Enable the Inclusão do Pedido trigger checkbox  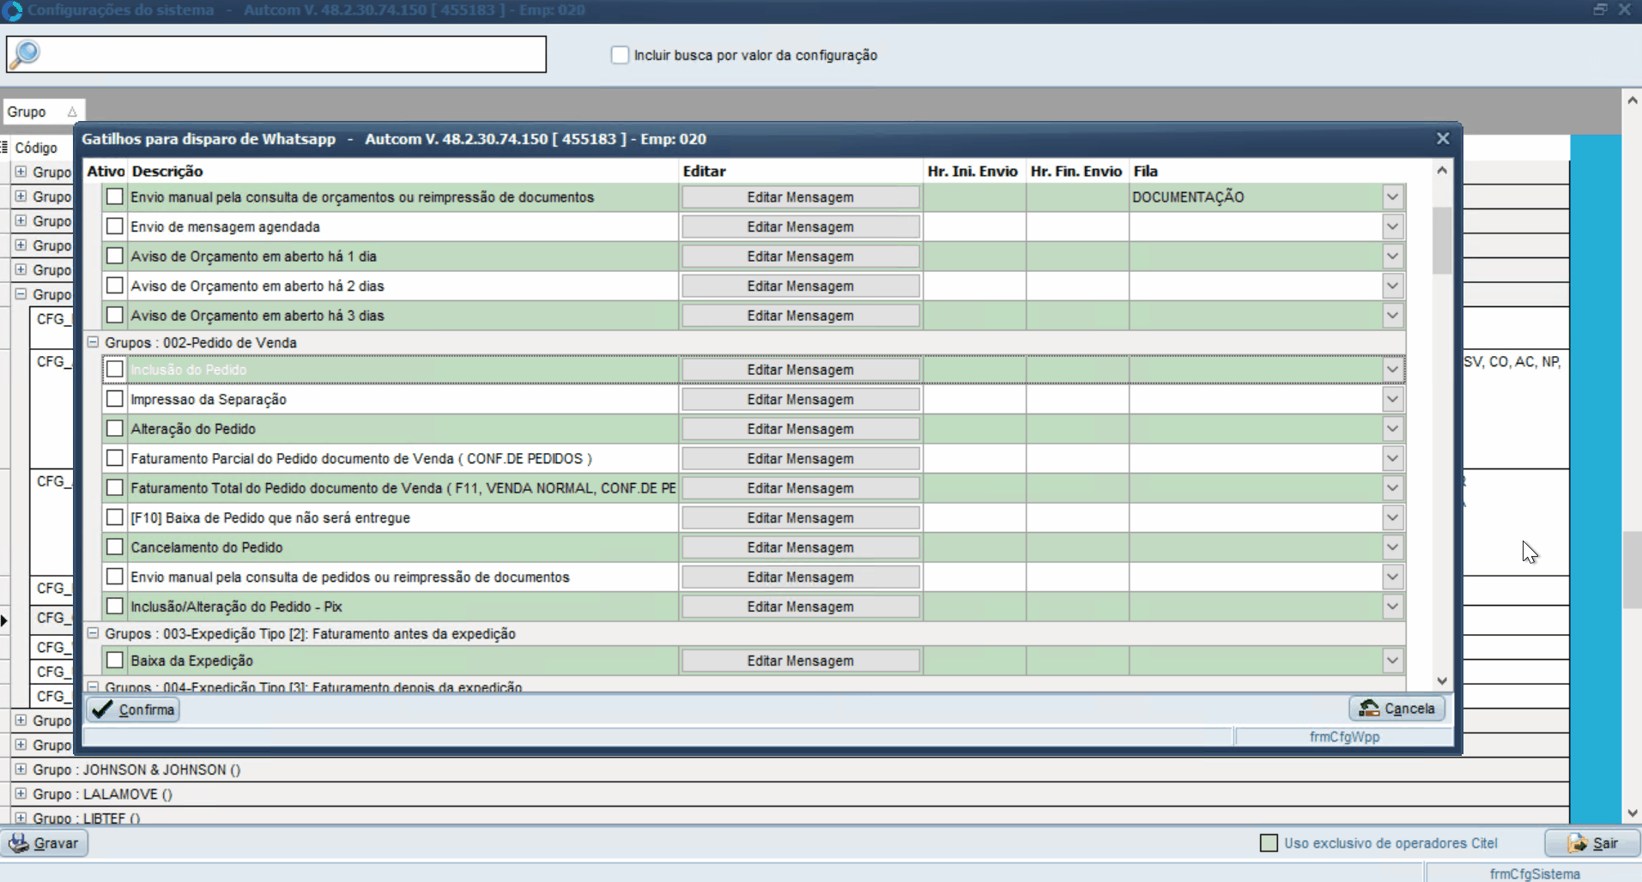115,370
